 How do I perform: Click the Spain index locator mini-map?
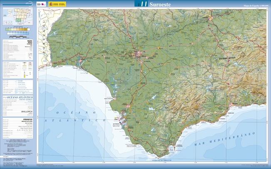[x=17, y=16]
